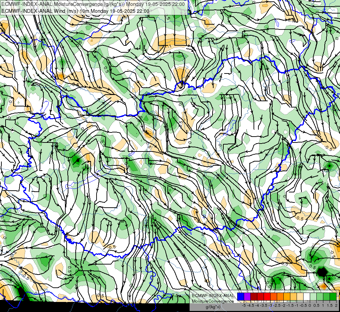Select the bright red swatch (-3.5 to -3)

267,296
